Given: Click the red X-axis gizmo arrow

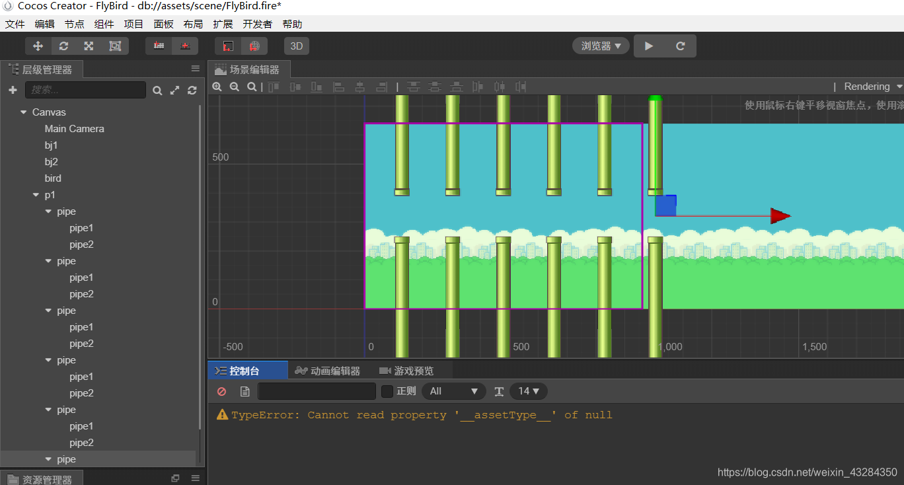Looking at the screenshot, I should point(780,215).
